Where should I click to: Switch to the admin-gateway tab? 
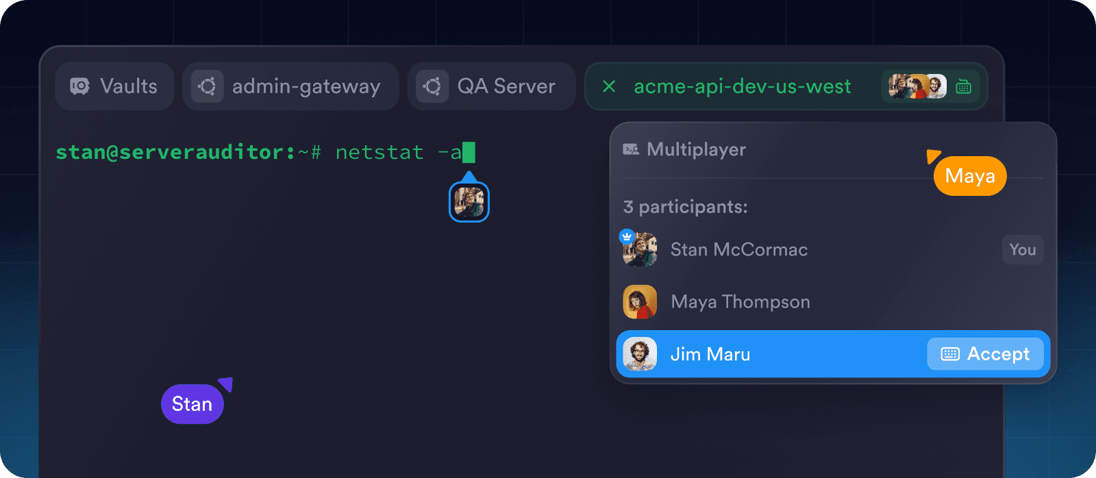[x=290, y=86]
